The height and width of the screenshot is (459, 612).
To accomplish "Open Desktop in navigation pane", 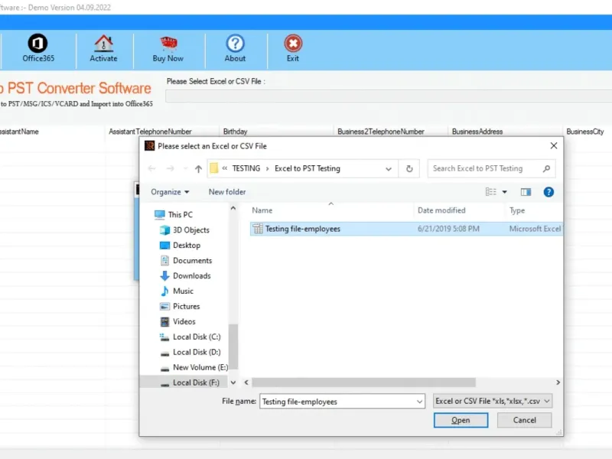I will 180,245.
